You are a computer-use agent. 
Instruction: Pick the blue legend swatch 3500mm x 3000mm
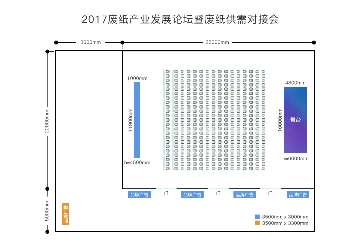[x=257, y=217]
